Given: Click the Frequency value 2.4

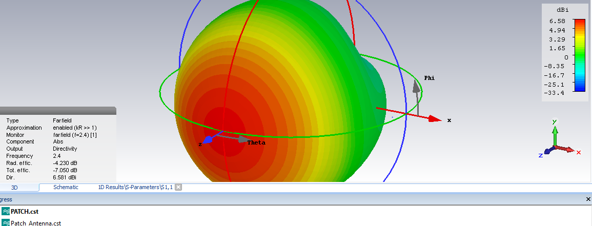Looking at the screenshot, I should pyautogui.click(x=56, y=156).
